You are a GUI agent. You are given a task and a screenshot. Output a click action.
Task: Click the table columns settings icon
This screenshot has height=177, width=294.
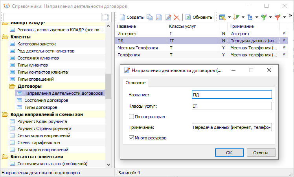click(222, 17)
